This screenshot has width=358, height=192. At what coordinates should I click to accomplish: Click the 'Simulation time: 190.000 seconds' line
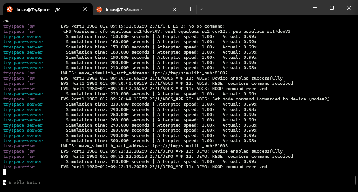click(161, 57)
